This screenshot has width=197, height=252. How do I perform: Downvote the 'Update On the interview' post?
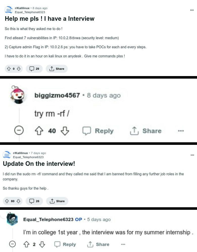click(x=18, y=201)
